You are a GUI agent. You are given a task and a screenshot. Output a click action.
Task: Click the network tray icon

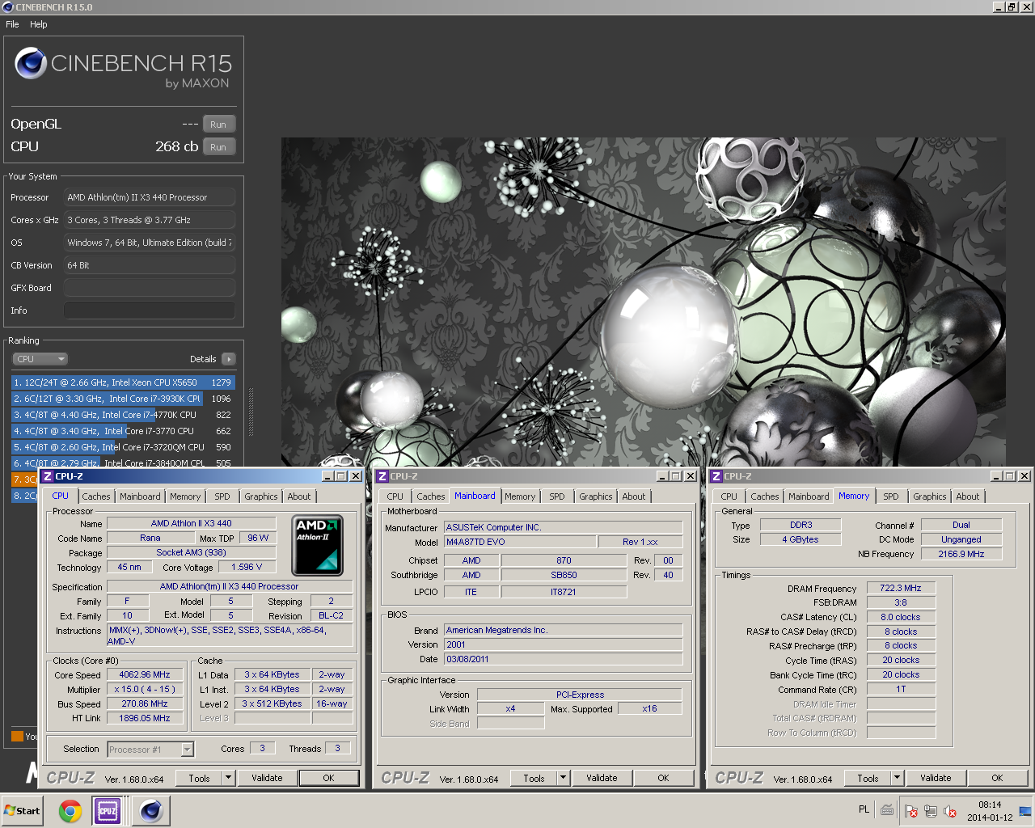[x=930, y=811]
